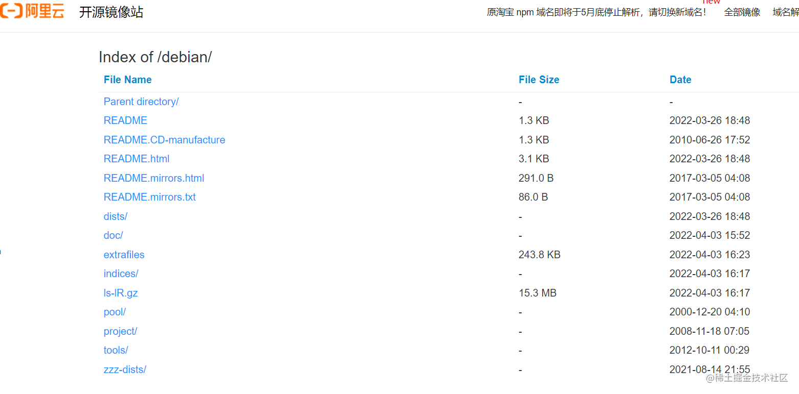
Task: Download the ls-lR.gz archive
Action: pos(121,293)
